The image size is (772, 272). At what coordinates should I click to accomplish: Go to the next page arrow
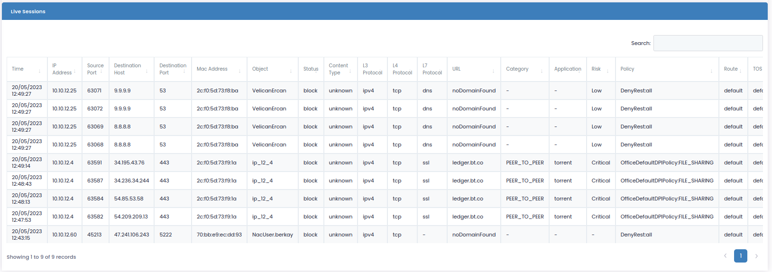756,256
